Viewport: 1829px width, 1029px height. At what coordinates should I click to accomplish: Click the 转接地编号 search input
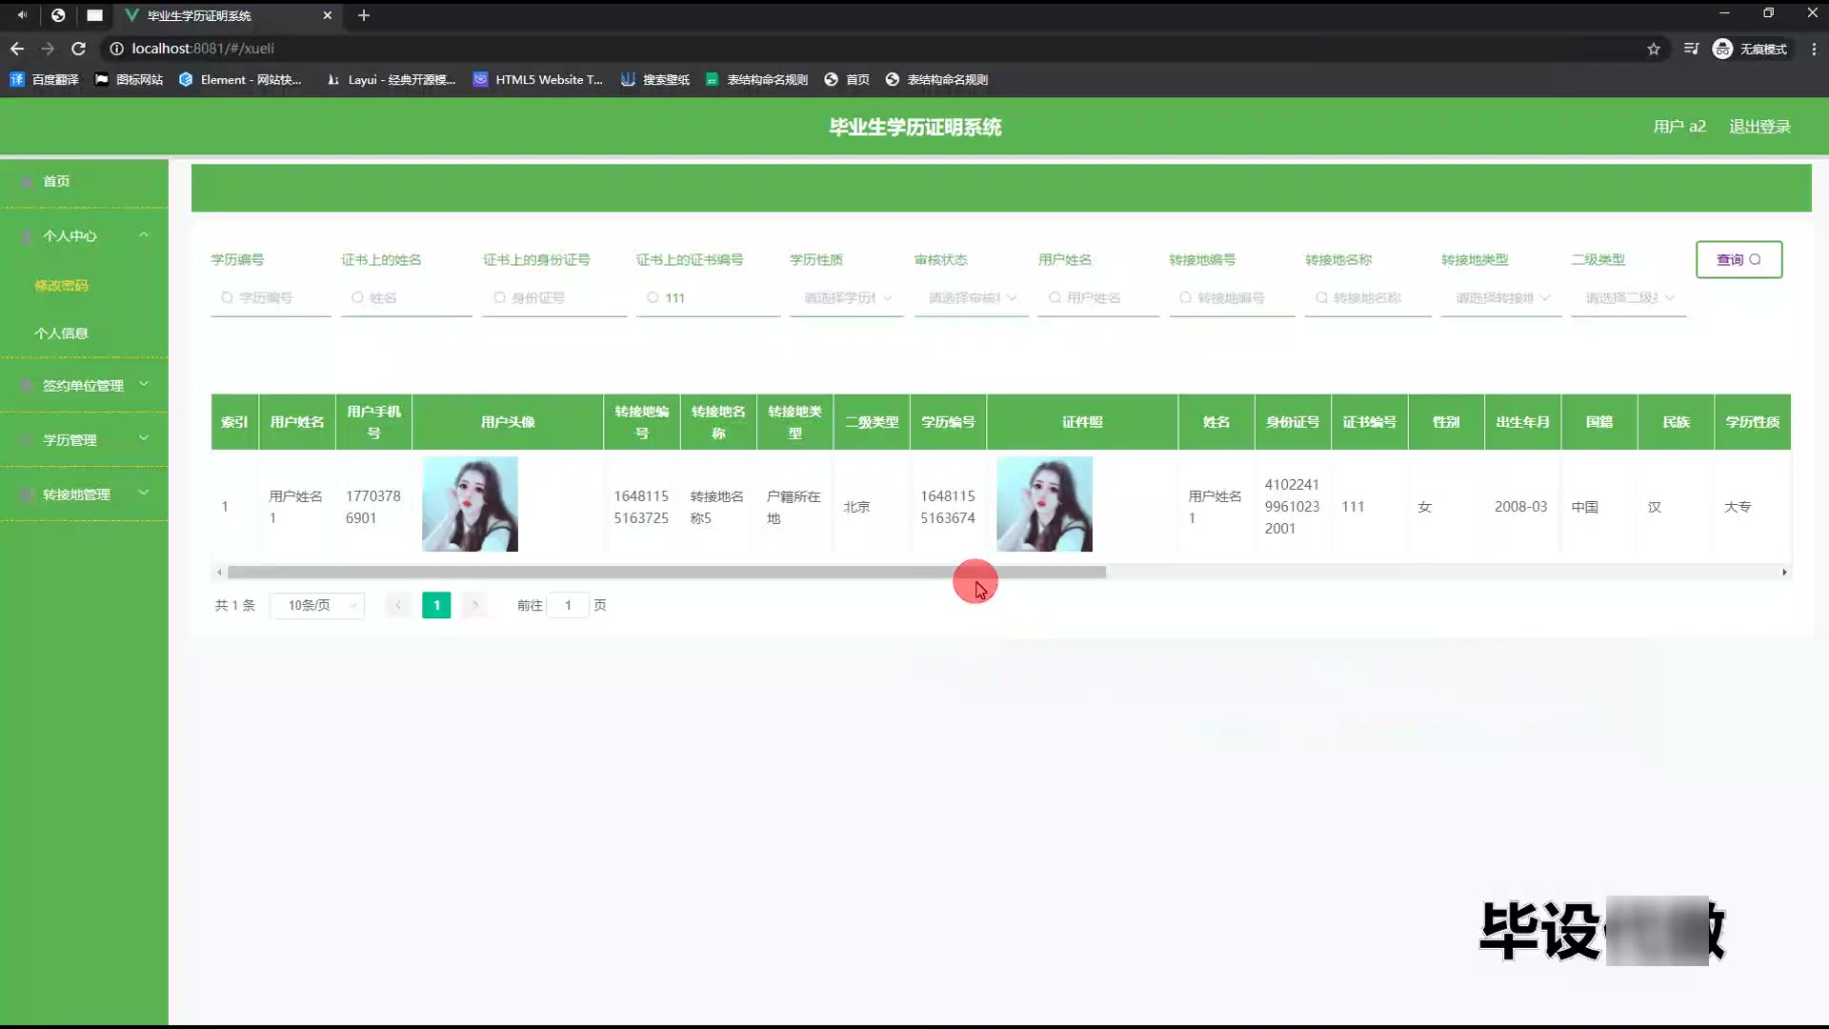[x=1232, y=298]
